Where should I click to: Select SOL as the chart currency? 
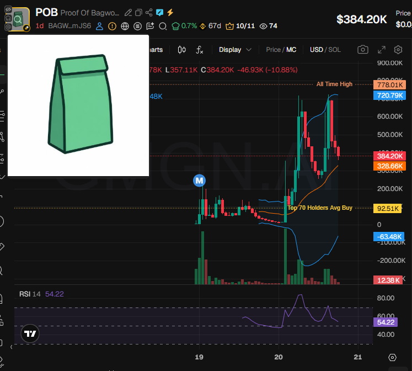click(x=334, y=50)
